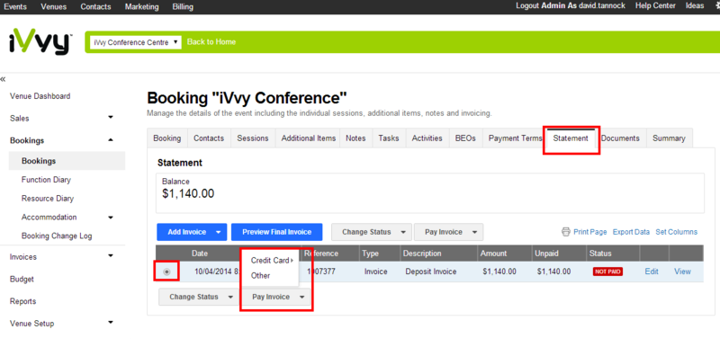
Task: Open the Billing top menu
Action: (x=183, y=6)
